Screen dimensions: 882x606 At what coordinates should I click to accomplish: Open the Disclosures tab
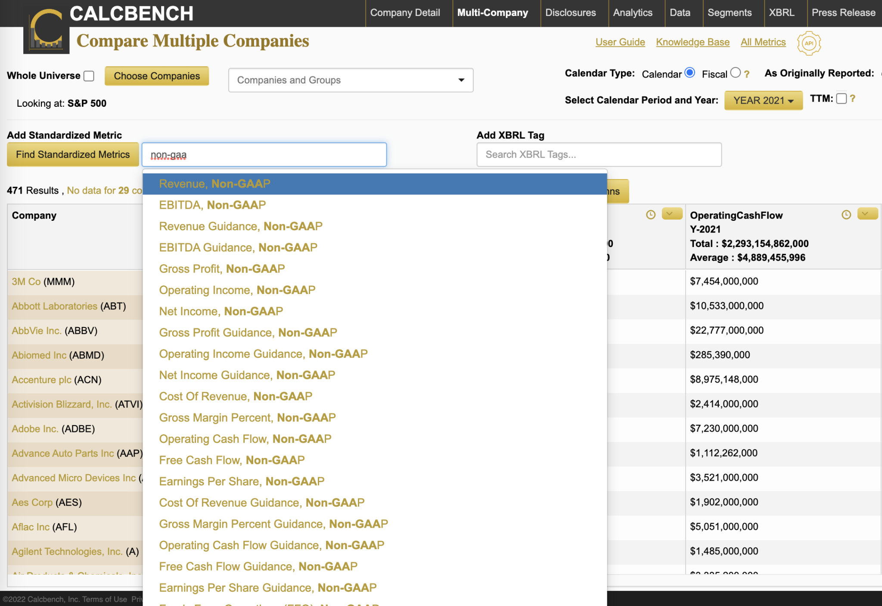570,13
